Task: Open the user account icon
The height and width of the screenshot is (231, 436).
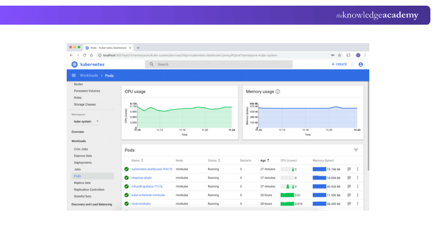Action: tap(361, 64)
